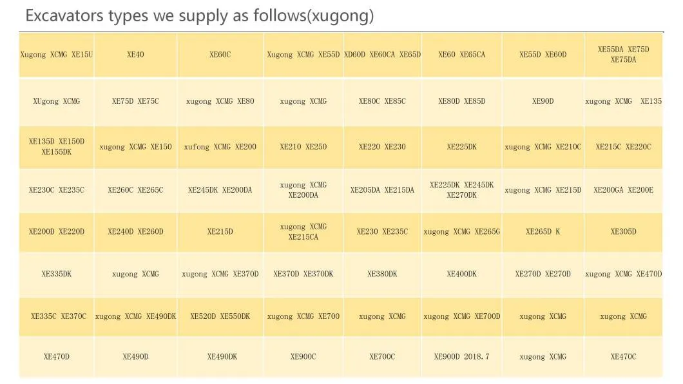Select the XE470C cell
Viewport: 683px width, 384px height.
(x=623, y=356)
